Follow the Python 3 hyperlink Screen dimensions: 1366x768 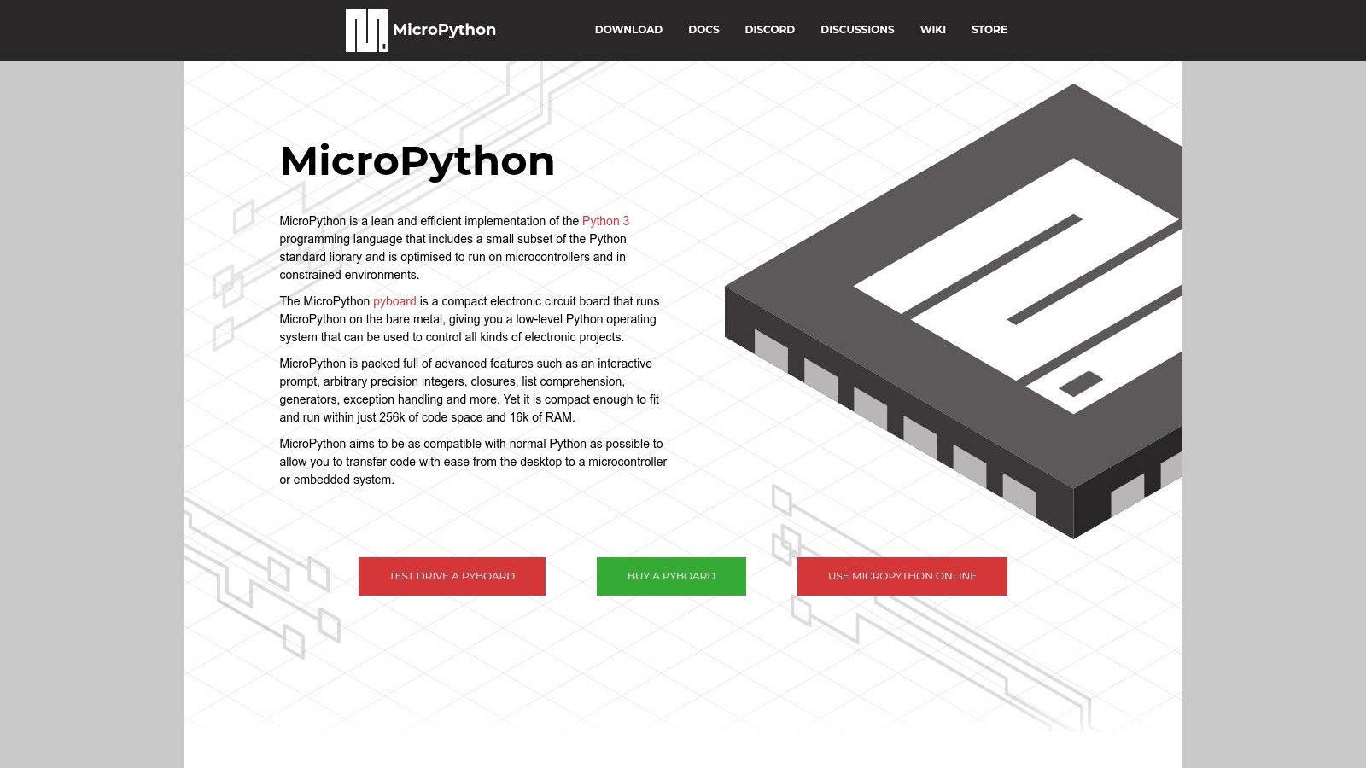click(x=605, y=221)
